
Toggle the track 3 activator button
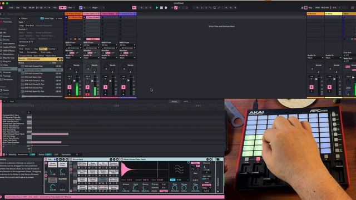pos(105,87)
